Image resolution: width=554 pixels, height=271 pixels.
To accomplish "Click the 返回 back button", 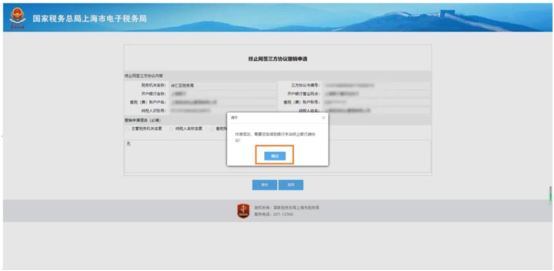I will tap(290, 185).
